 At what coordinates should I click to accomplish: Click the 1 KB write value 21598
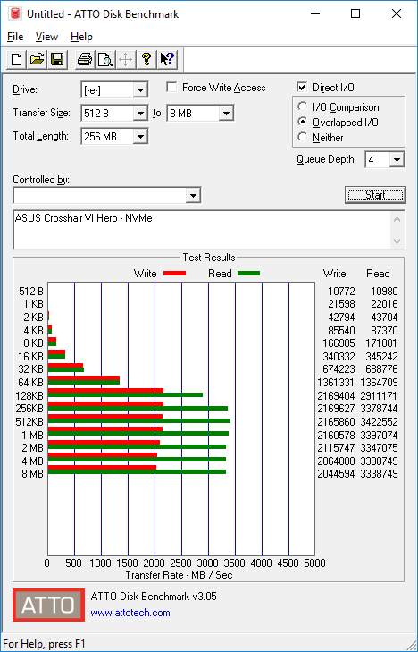[x=340, y=304]
